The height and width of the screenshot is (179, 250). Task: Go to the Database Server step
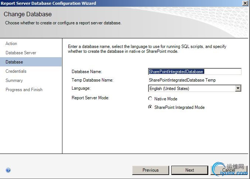21,53
